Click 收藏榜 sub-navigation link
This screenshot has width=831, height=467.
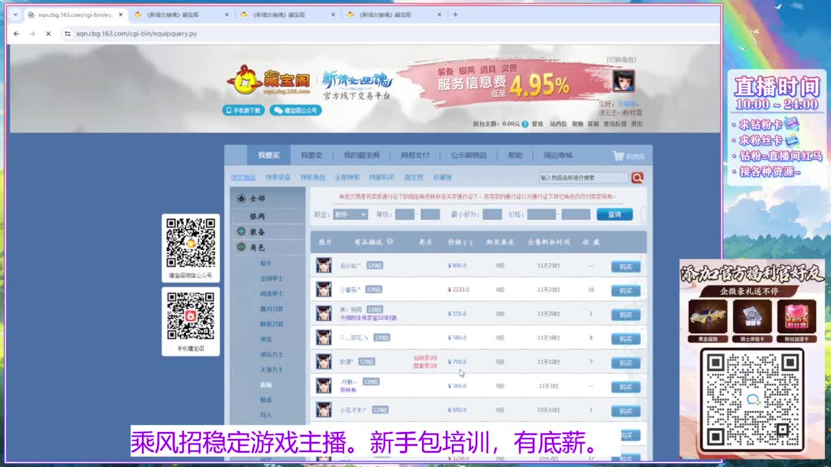coord(442,177)
